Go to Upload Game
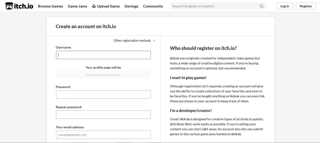This screenshot has height=143, width=320. (106, 6)
